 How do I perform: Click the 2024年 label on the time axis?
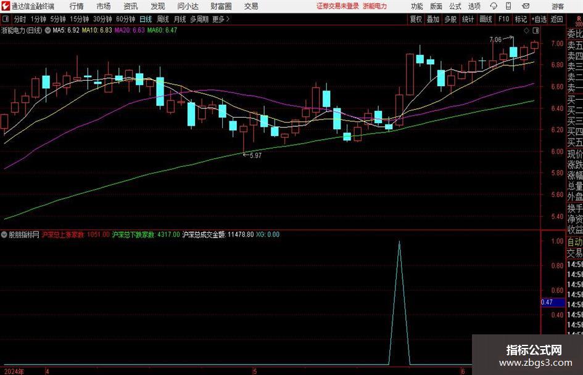click(14, 371)
